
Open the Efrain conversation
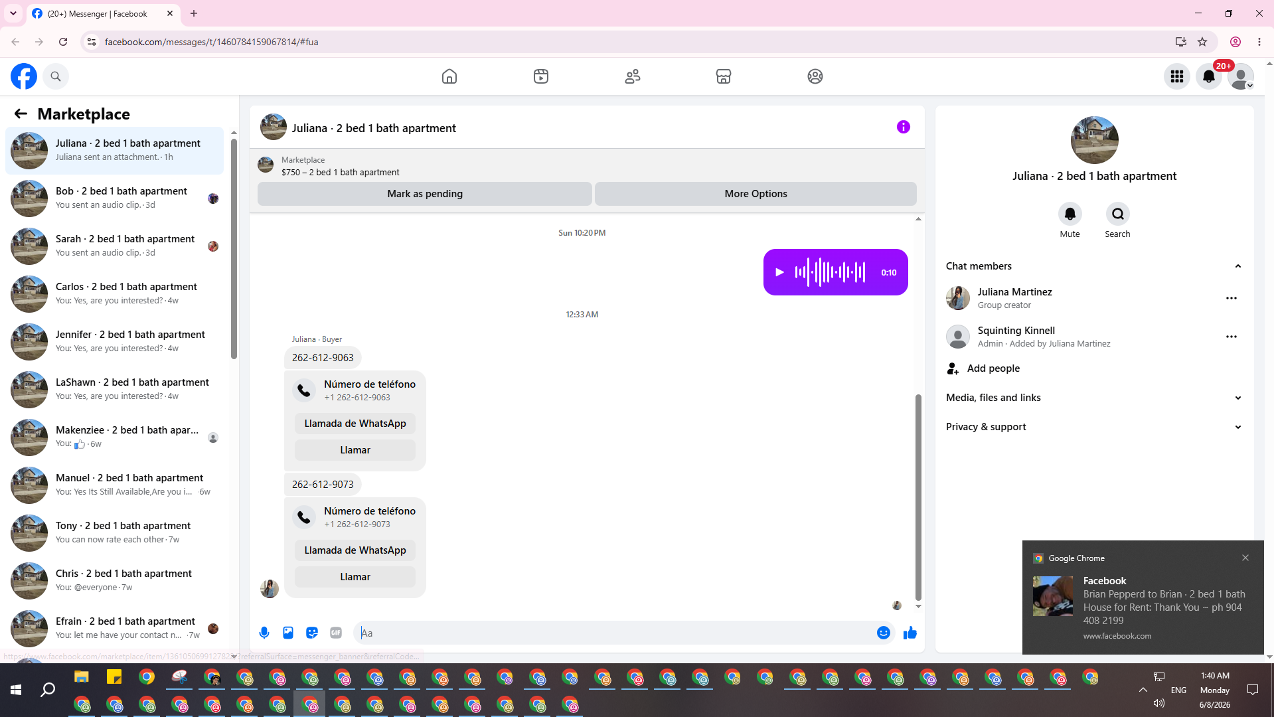114,629
